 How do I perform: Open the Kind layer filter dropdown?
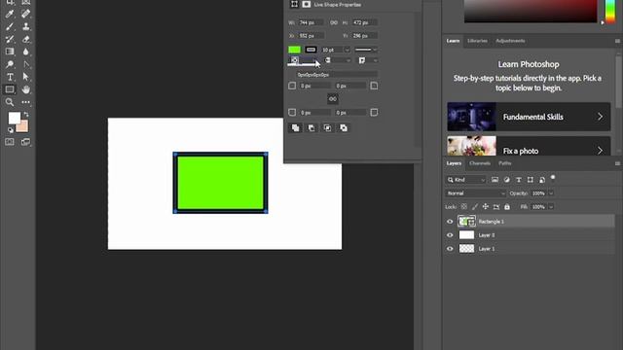pyautogui.click(x=466, y=180)
